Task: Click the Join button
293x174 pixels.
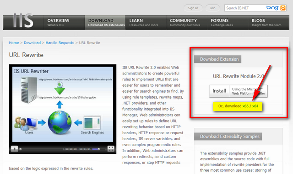Action: pos(212,8)
